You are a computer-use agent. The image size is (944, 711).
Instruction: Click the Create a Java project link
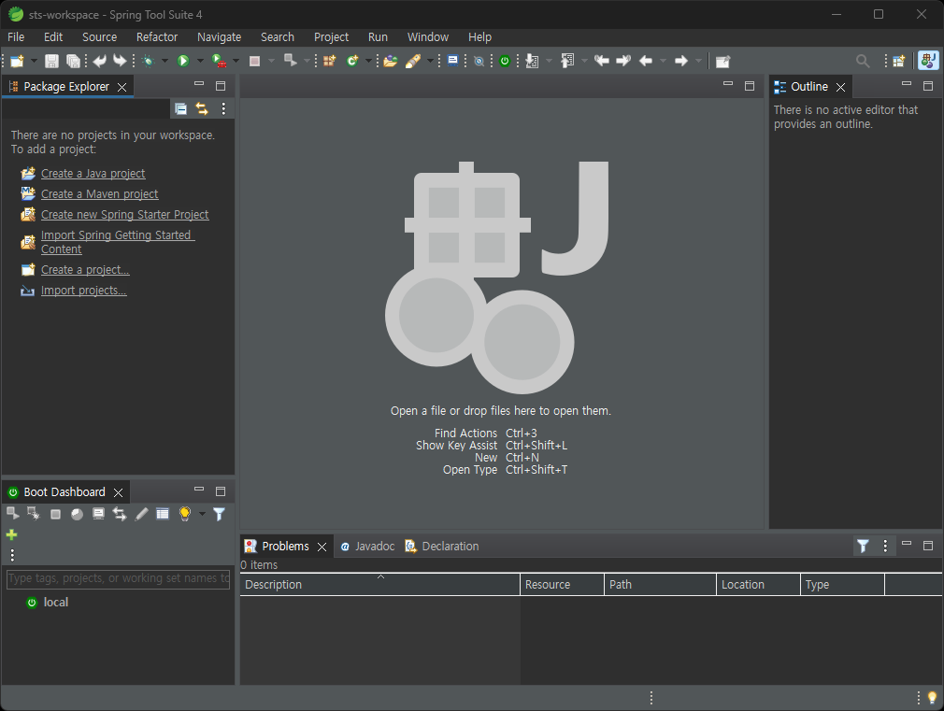(93, 174)
